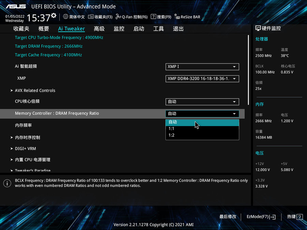The width and height of the screenshot is (307, 230).
Task: Click the ReSize BAR icon
Action: pos(177,17)
